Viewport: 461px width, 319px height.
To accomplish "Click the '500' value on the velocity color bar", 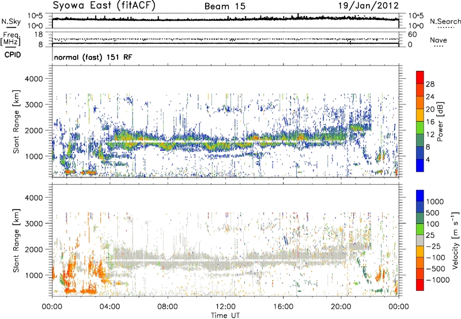I will [433, 213].
